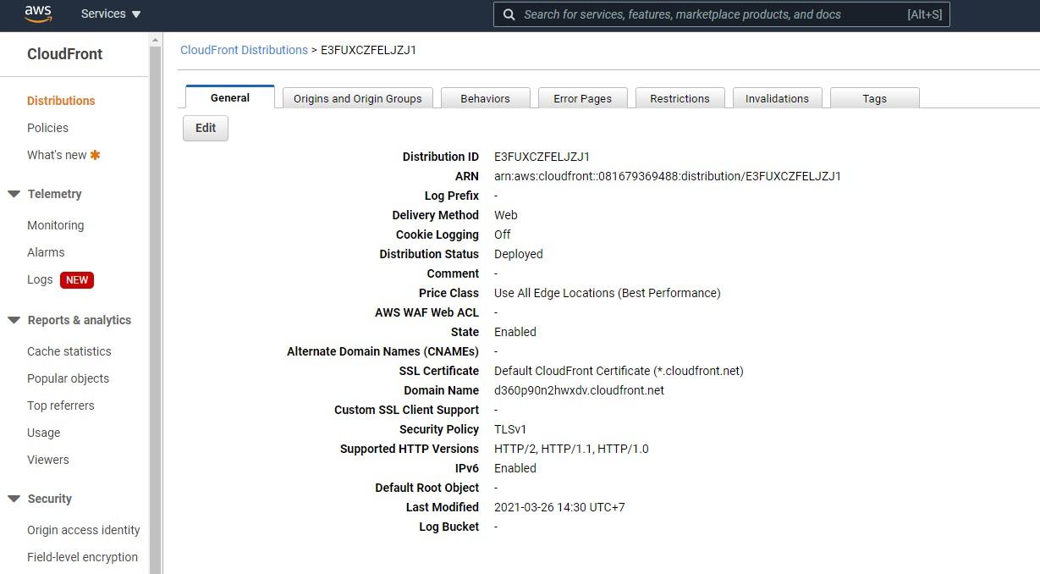The image size is (1040, 574).
Task: Open the CloudFront Distributions breadcrumb link
Action: click(x=244, y=50)
